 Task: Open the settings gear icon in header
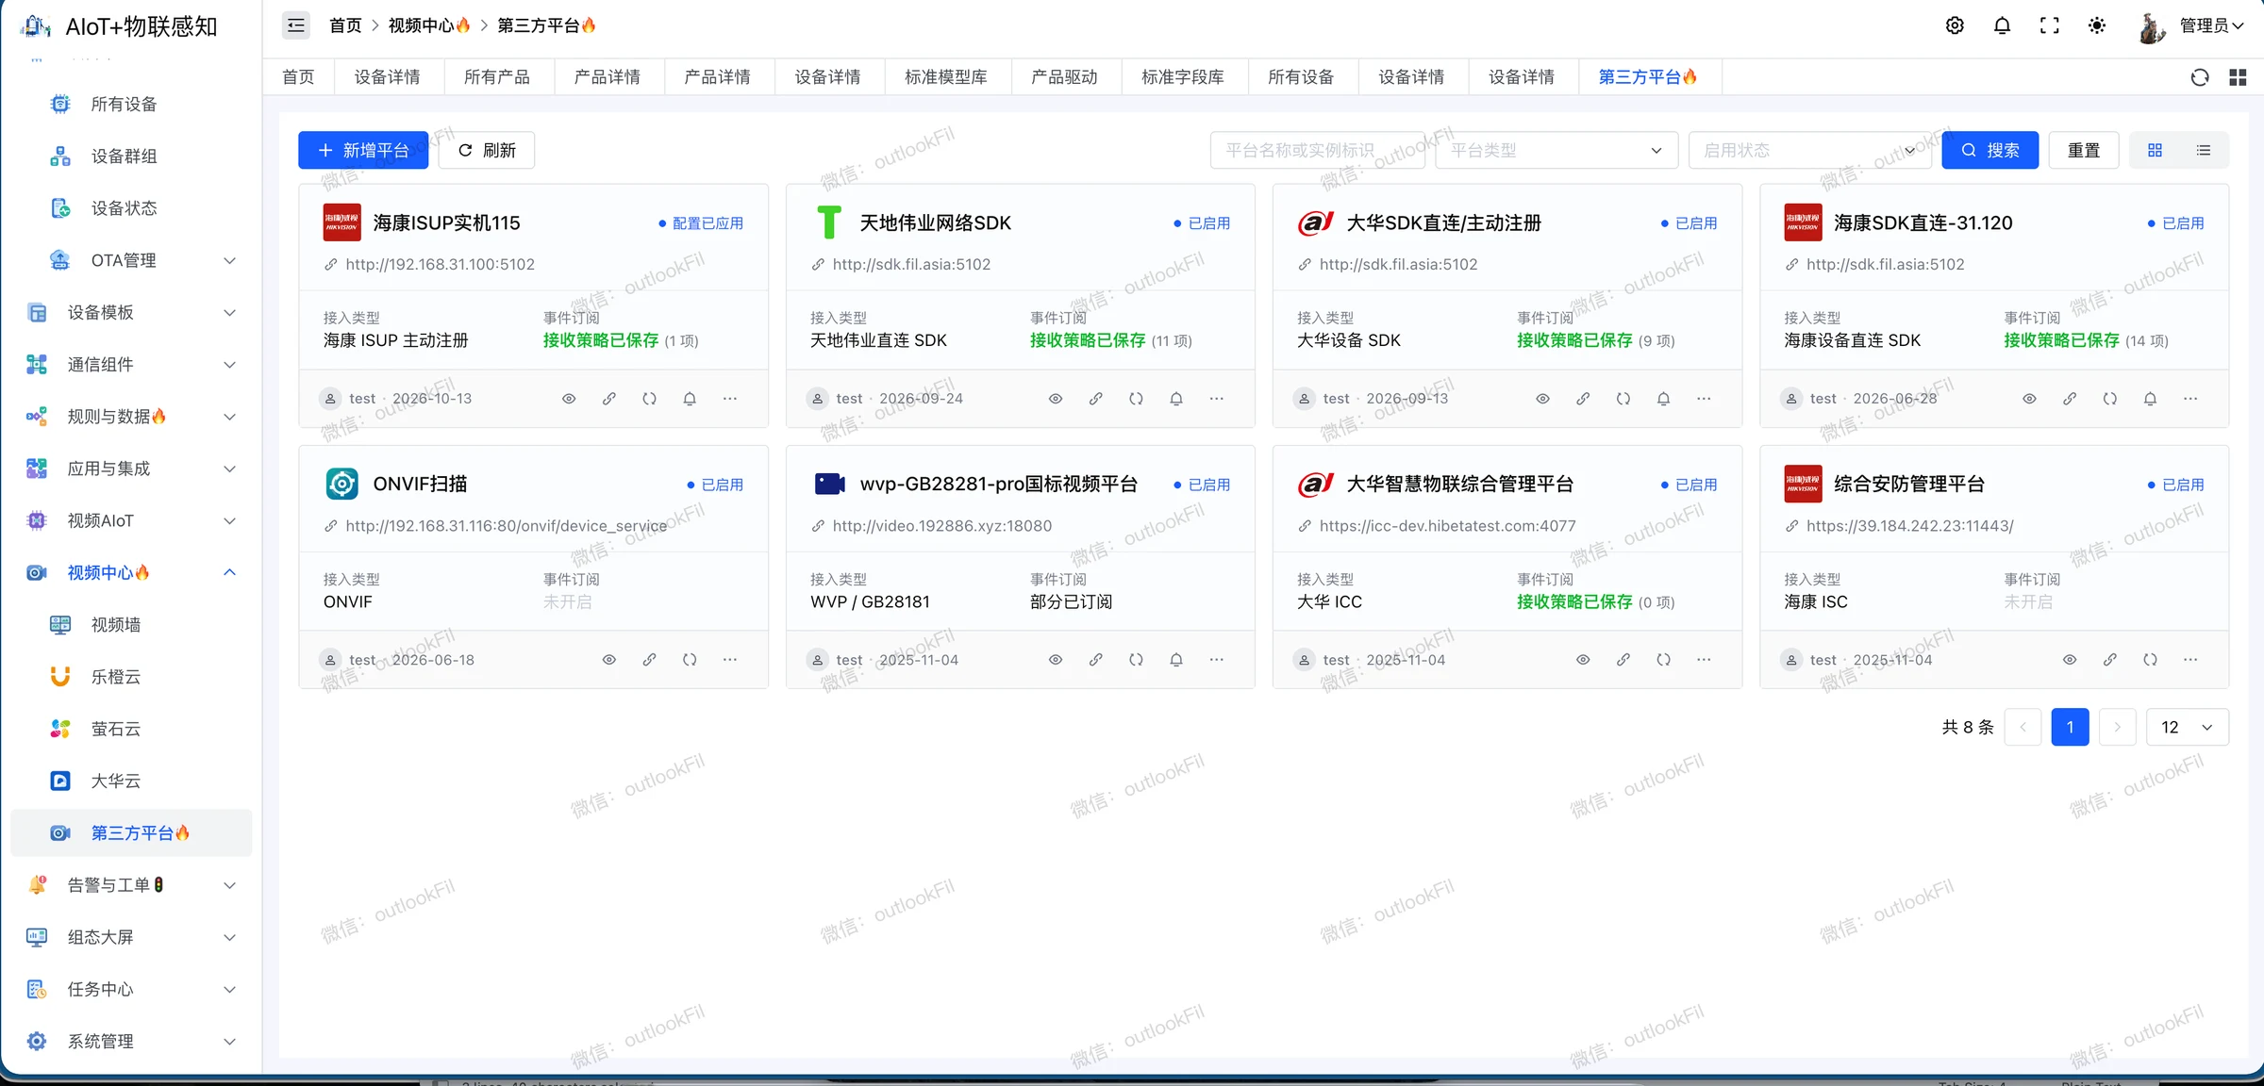click(1955, 25)
